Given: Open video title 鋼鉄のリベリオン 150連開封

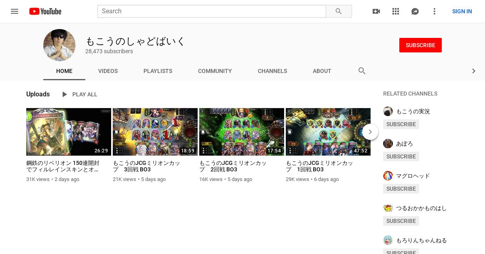Looking at the screenshot, I should point(63,166).
